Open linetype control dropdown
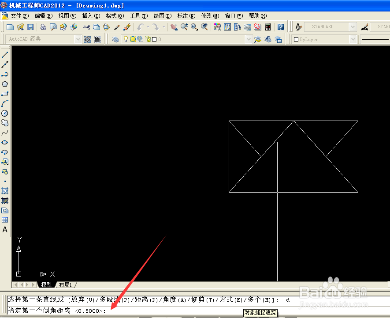 coord(375,39)
